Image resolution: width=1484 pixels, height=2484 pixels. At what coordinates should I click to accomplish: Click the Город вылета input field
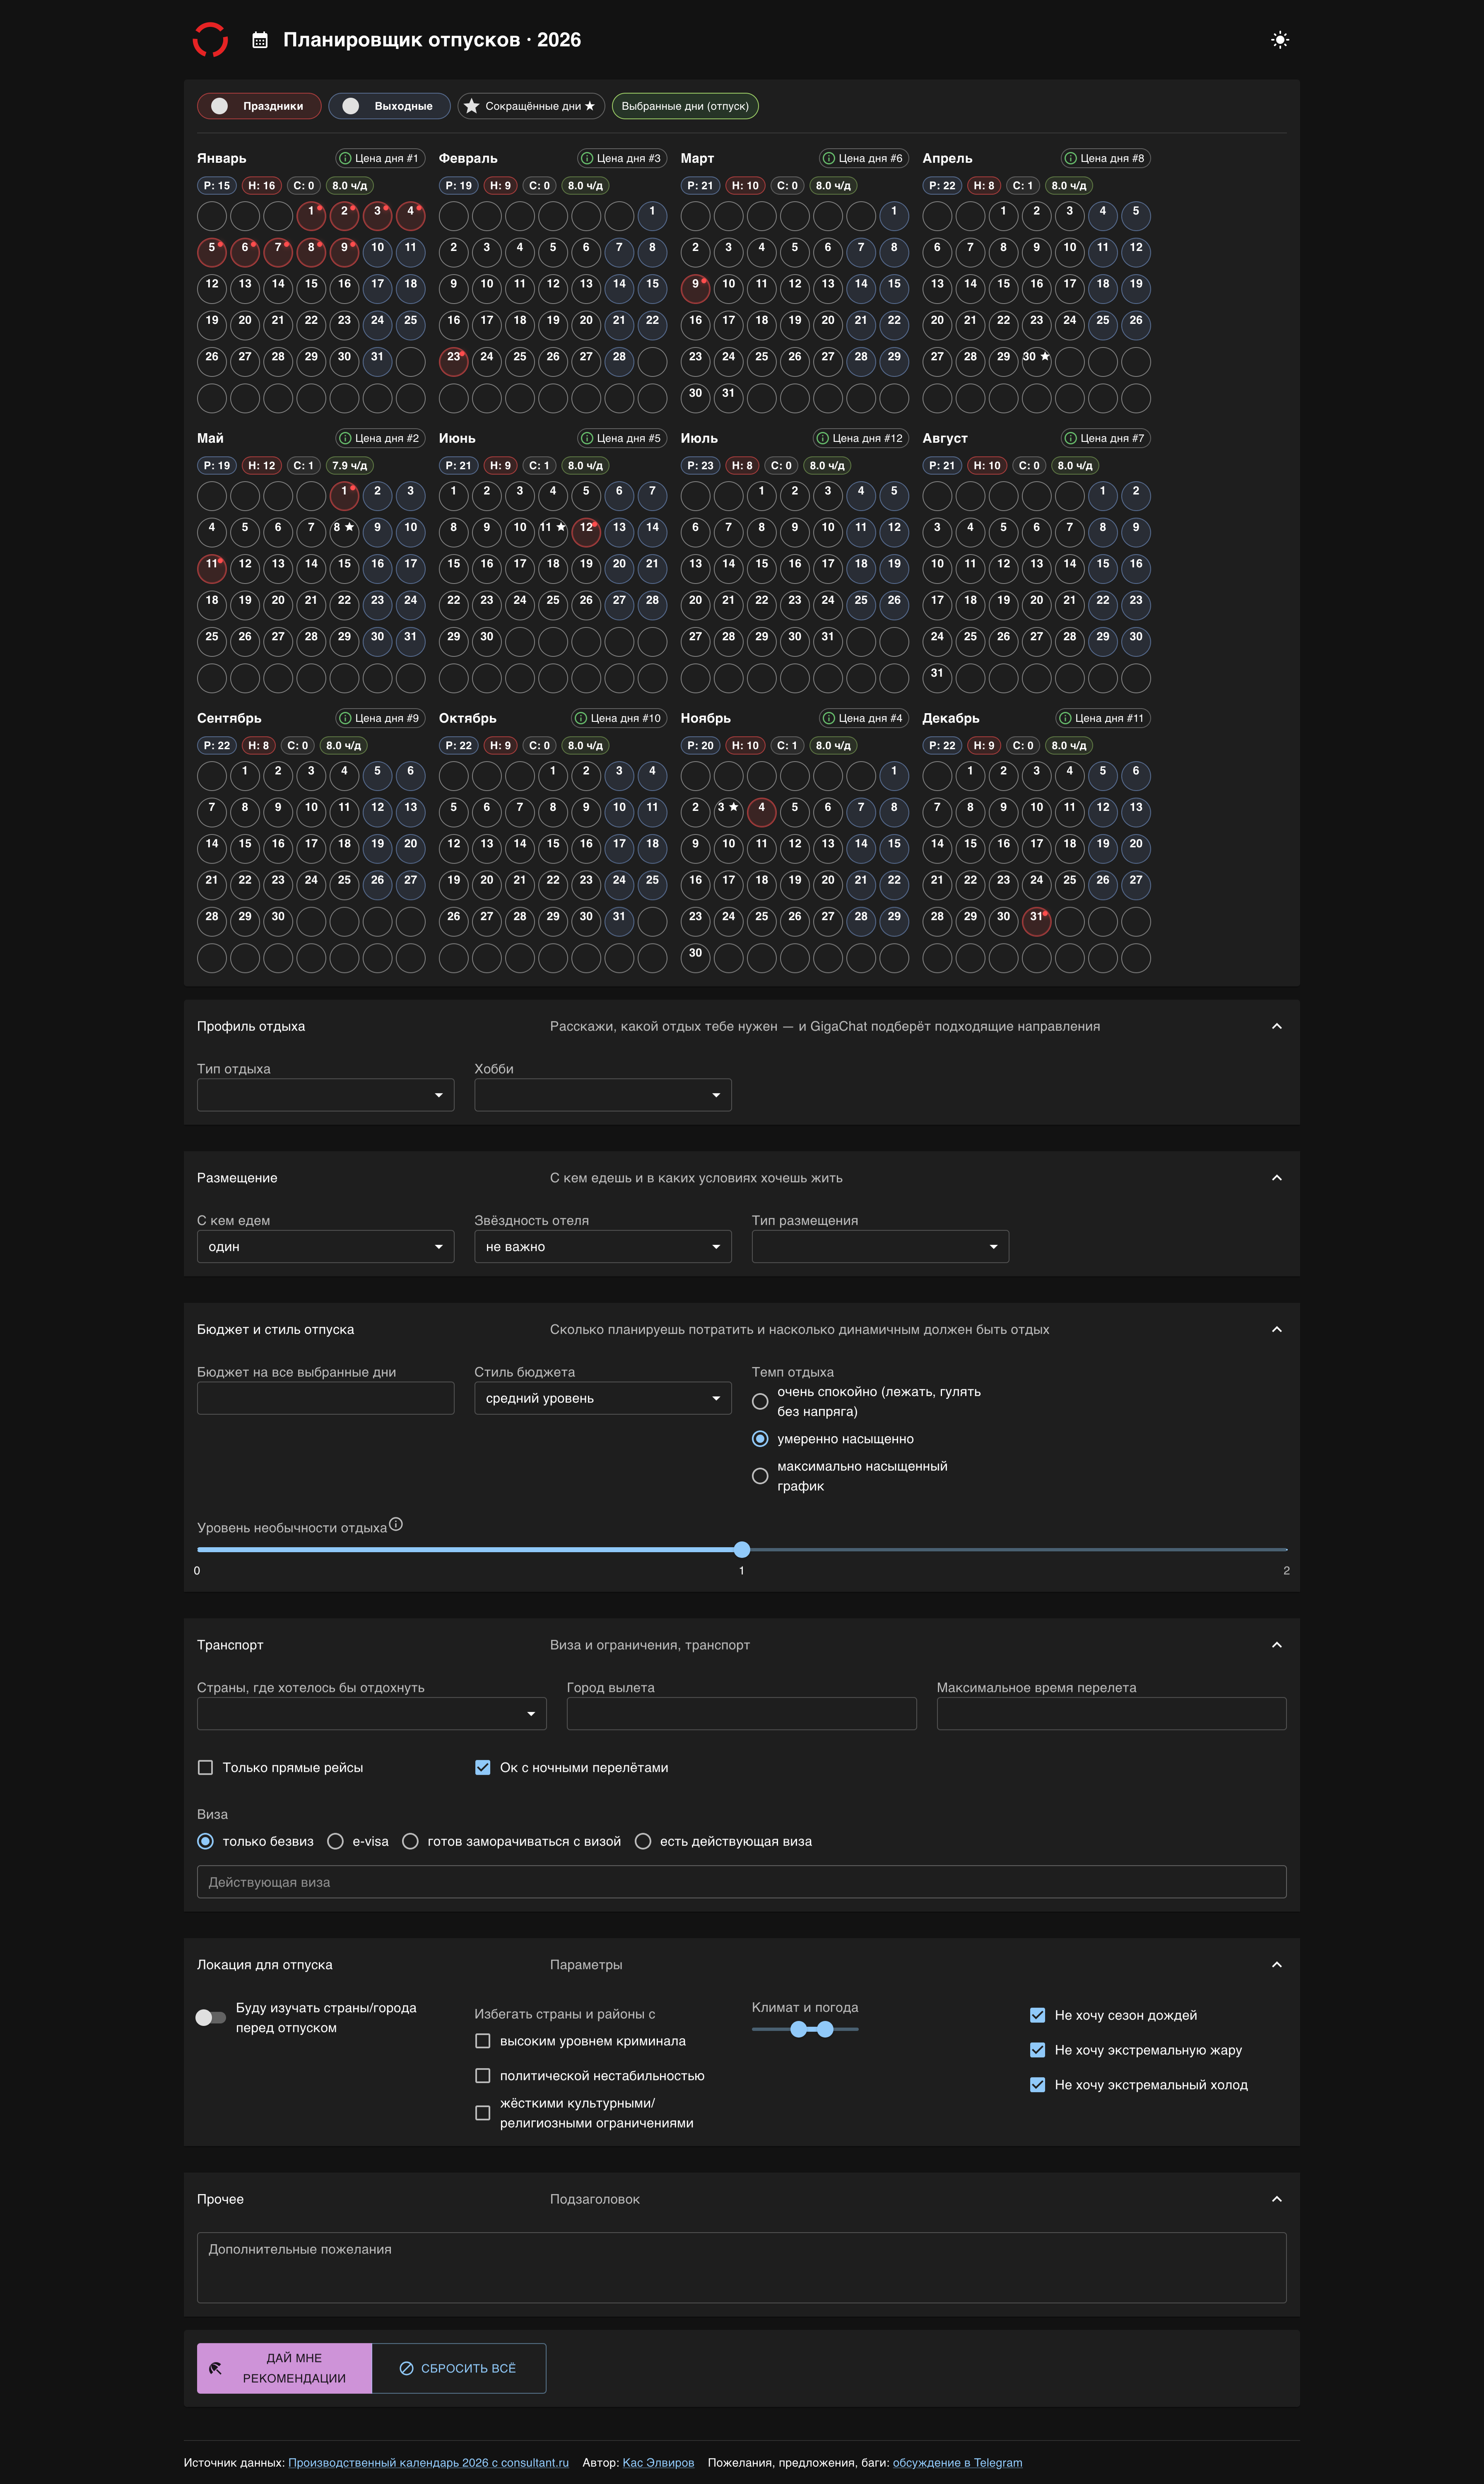click(741, 1713)
